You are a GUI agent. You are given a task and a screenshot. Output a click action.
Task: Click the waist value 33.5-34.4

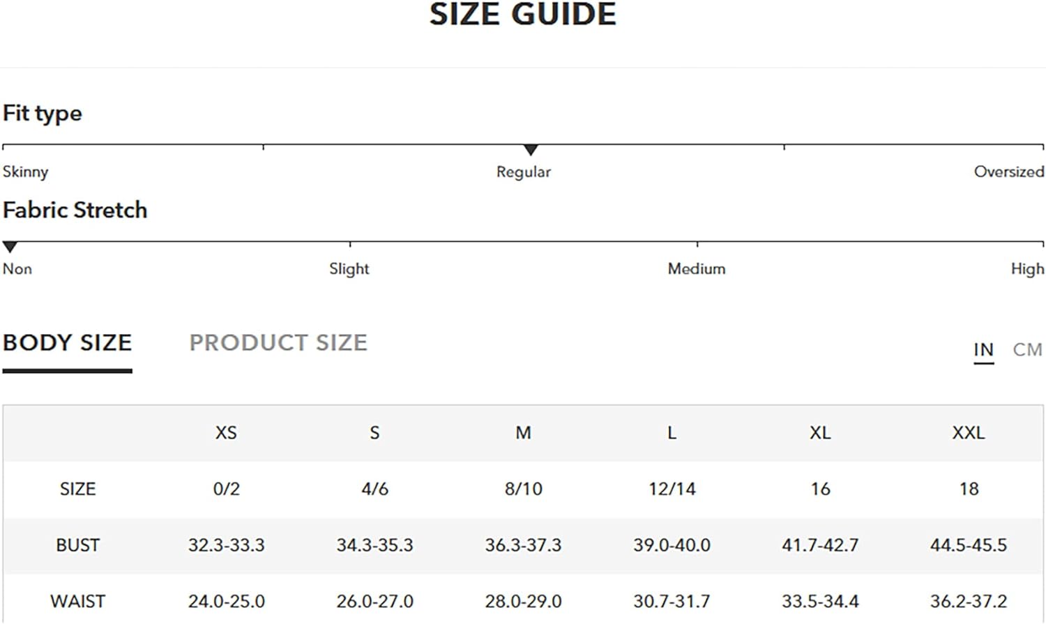[x=820, y=601]
